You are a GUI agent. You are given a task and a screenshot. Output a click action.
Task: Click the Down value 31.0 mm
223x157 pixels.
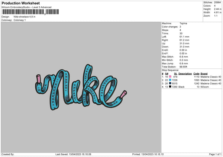coord(184,47)
